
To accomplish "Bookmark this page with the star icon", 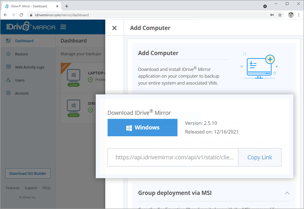I will click(280, 15).
